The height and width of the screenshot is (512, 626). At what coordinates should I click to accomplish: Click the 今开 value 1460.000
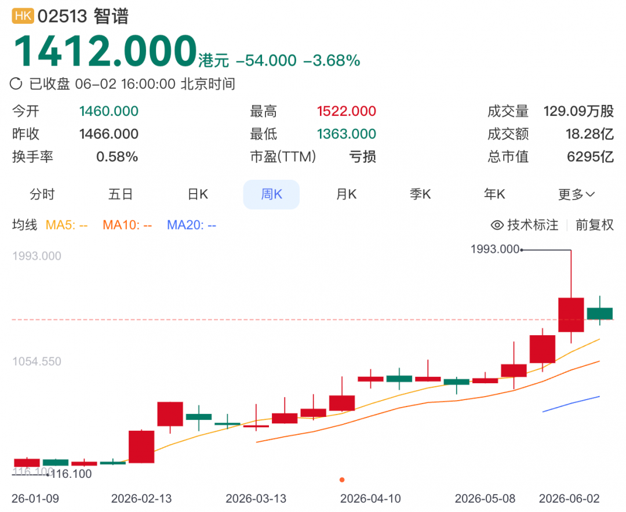tap(108, 111)
